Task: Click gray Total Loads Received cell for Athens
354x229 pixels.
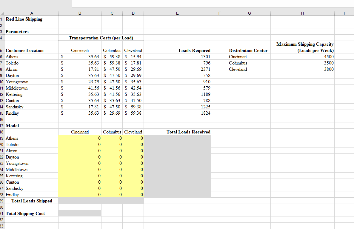Action: pyautogui.click(x=177, y=138)
